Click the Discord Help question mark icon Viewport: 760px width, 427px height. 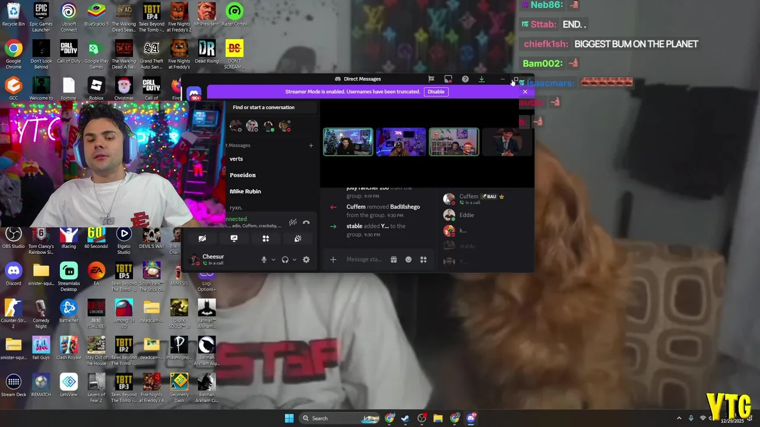coord(465,79)
